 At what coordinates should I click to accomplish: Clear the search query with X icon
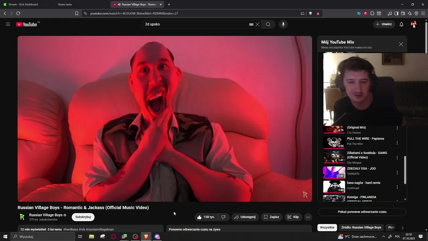tap(257, 24)
